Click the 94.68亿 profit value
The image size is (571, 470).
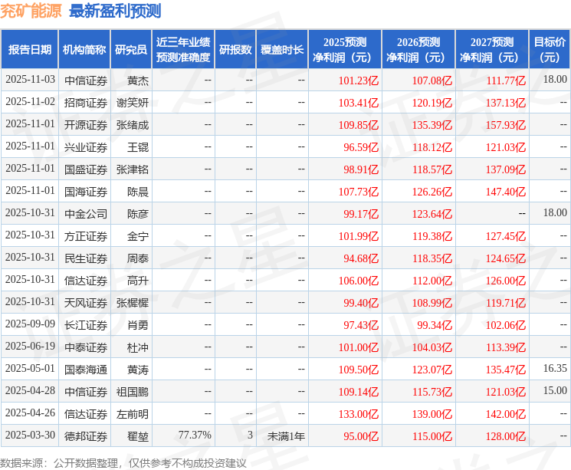tap(361, 258)
